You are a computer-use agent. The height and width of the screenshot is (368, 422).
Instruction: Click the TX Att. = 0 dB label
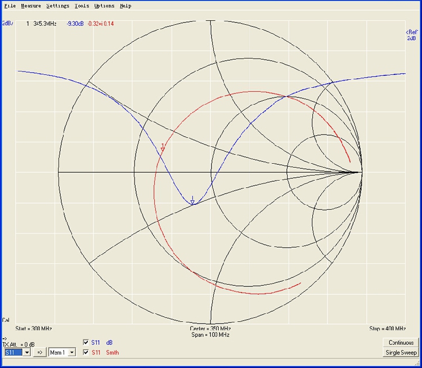point(19,344)
